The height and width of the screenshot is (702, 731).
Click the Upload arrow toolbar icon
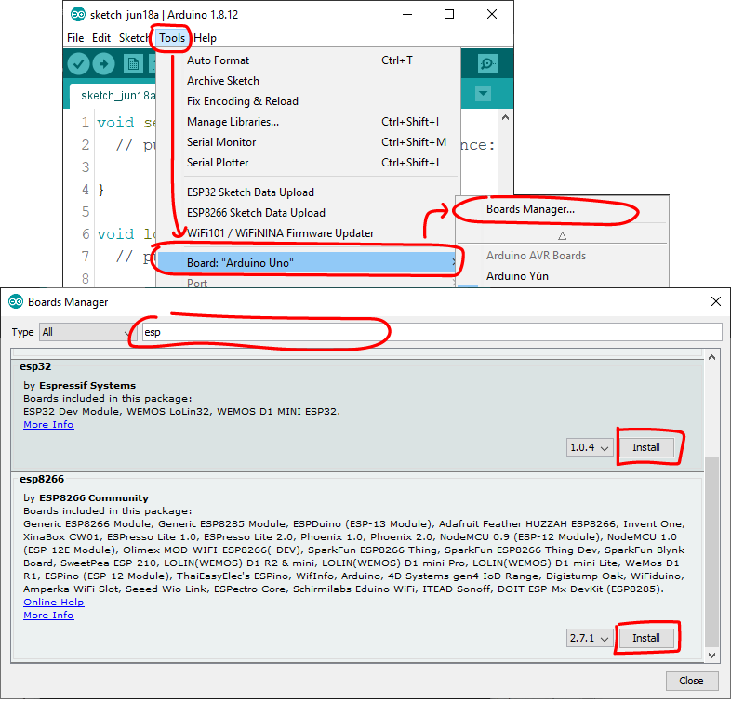pos(103,64)
